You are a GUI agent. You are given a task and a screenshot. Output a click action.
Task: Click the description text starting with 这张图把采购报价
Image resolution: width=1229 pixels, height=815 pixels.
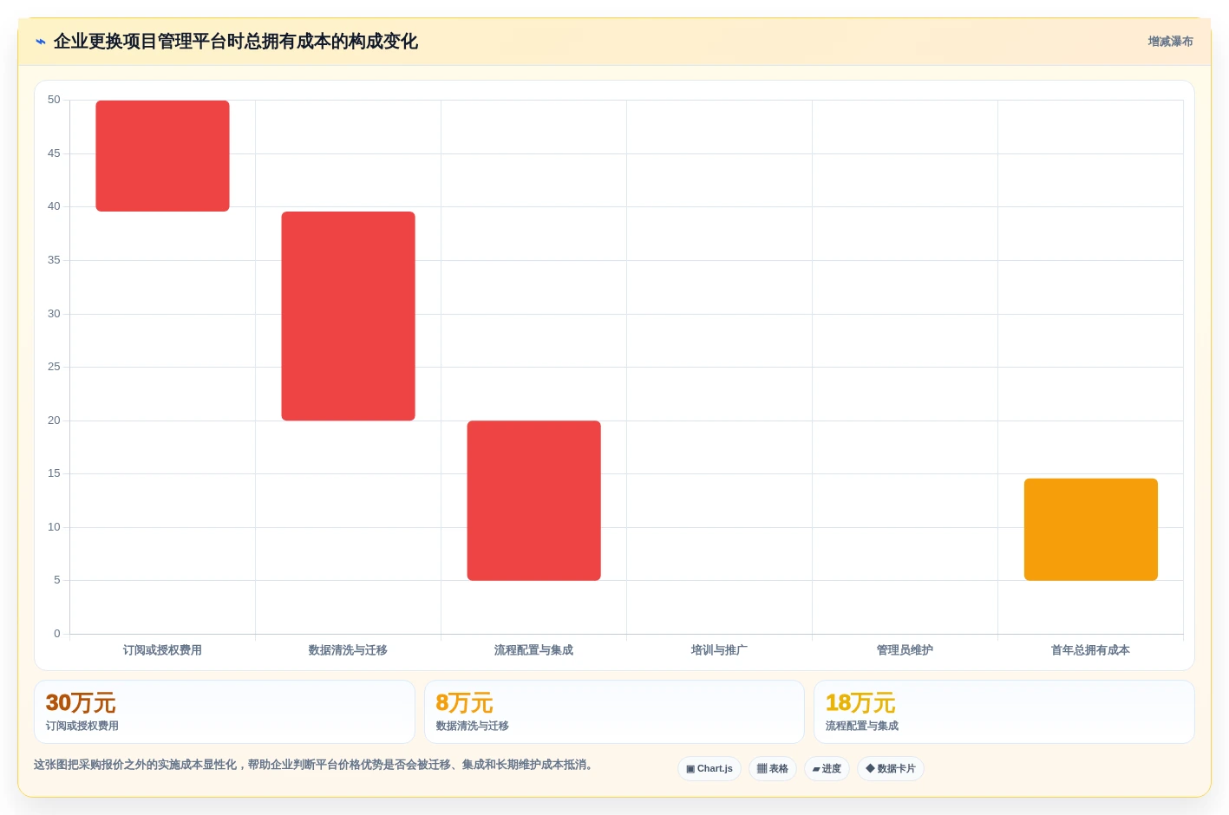point(313,765)
